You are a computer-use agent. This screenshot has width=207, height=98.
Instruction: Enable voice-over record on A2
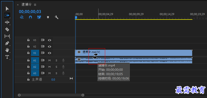click(x=63, y=67)
